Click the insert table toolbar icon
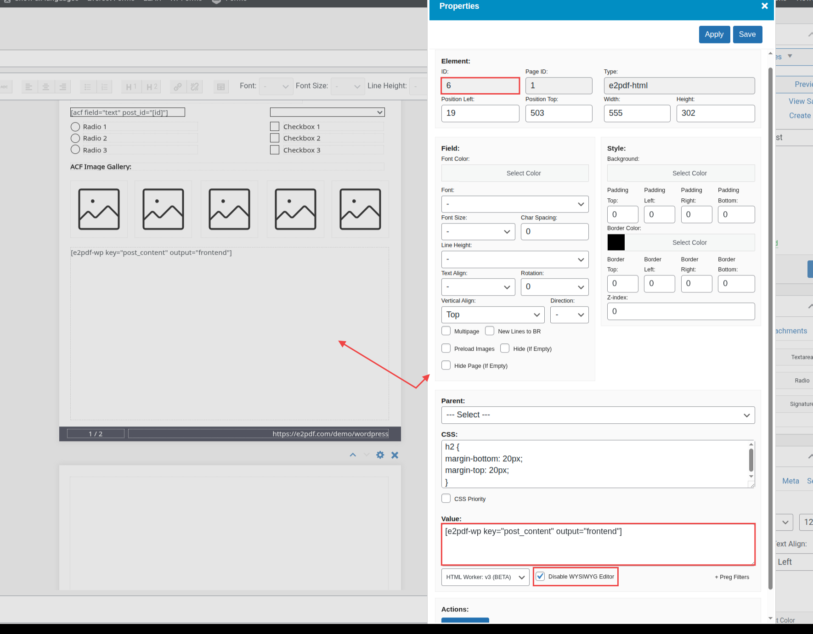This screenshot has height=634, width=813. click(x=221, y=87)
